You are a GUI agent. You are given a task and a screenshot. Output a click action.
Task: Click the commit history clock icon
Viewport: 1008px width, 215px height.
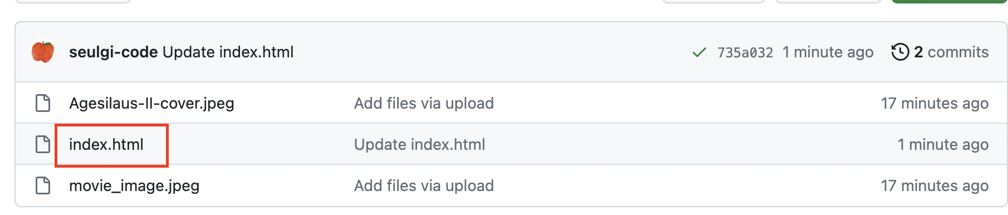tap(900, 52)
